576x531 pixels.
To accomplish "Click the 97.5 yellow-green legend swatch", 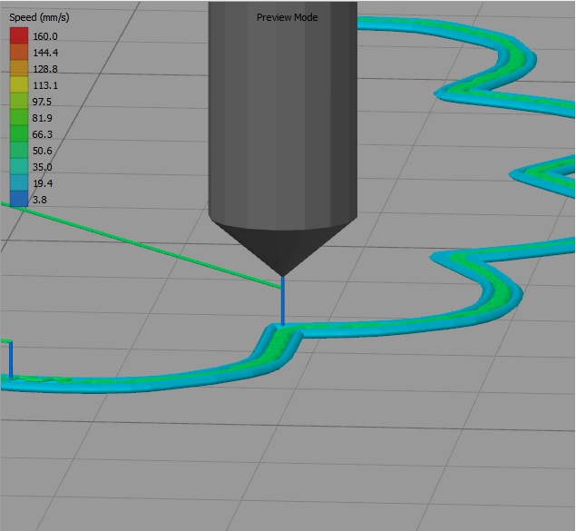I will point(18,102).
